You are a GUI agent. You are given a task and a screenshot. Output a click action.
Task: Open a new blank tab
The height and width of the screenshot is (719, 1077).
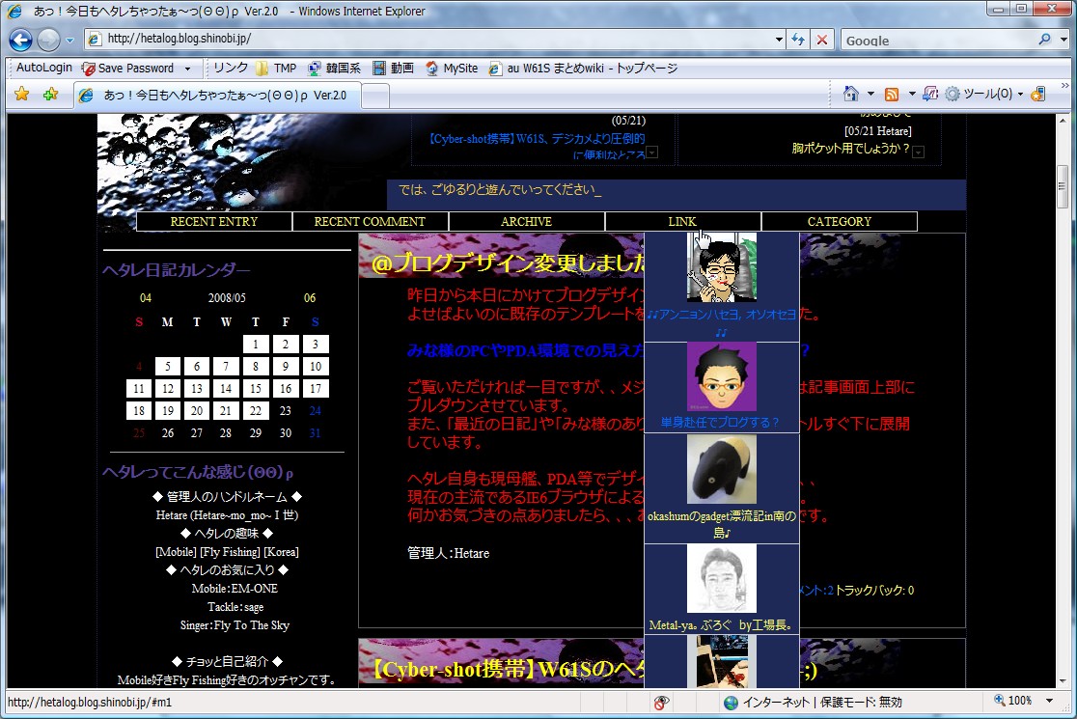click(375, 96)
